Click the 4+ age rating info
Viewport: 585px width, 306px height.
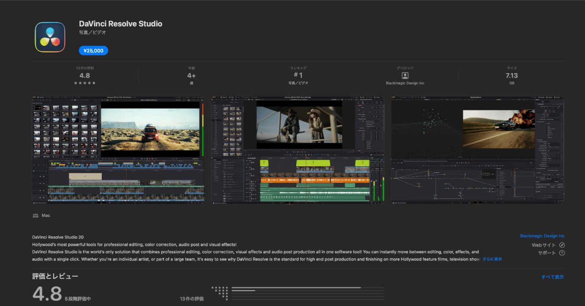192,75
